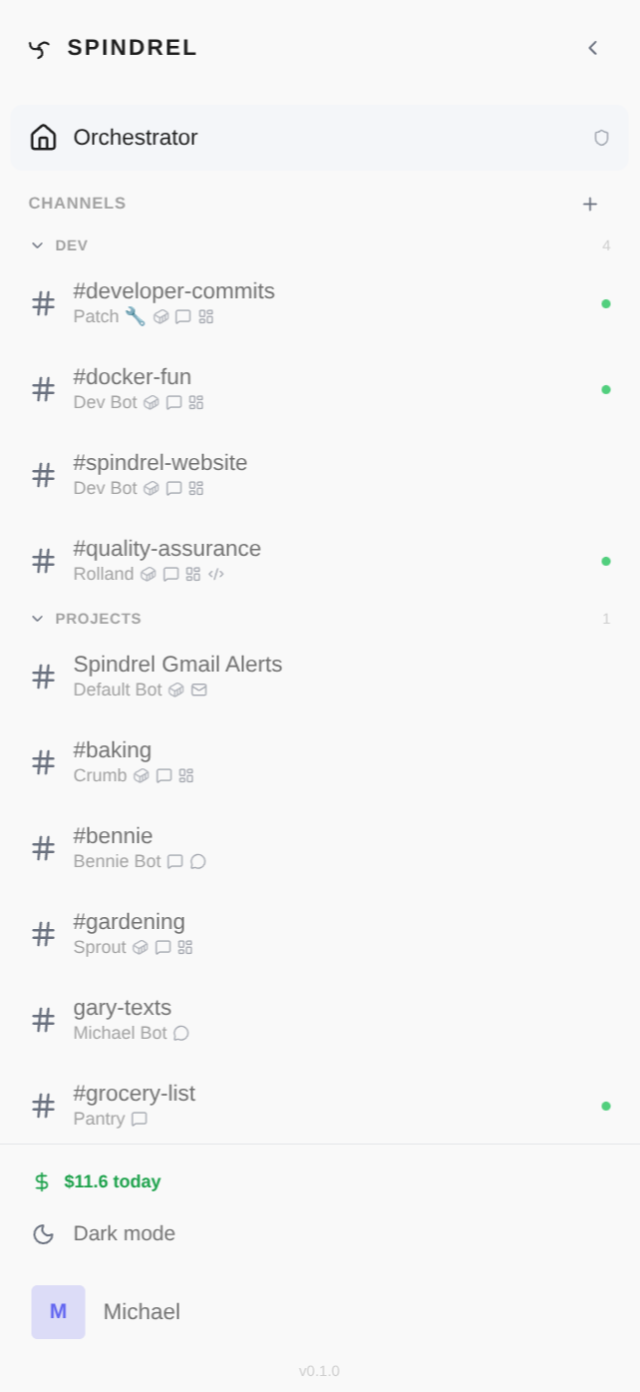Open the Orchestrator view

(x=135, y=138)
